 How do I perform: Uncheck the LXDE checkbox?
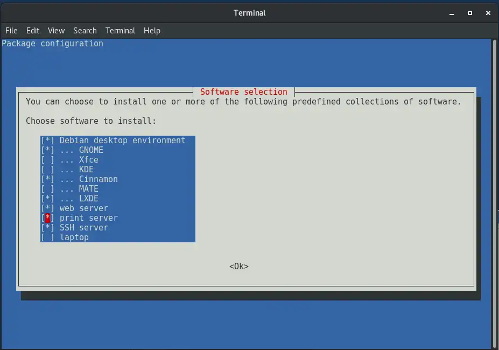coord(48,199)
